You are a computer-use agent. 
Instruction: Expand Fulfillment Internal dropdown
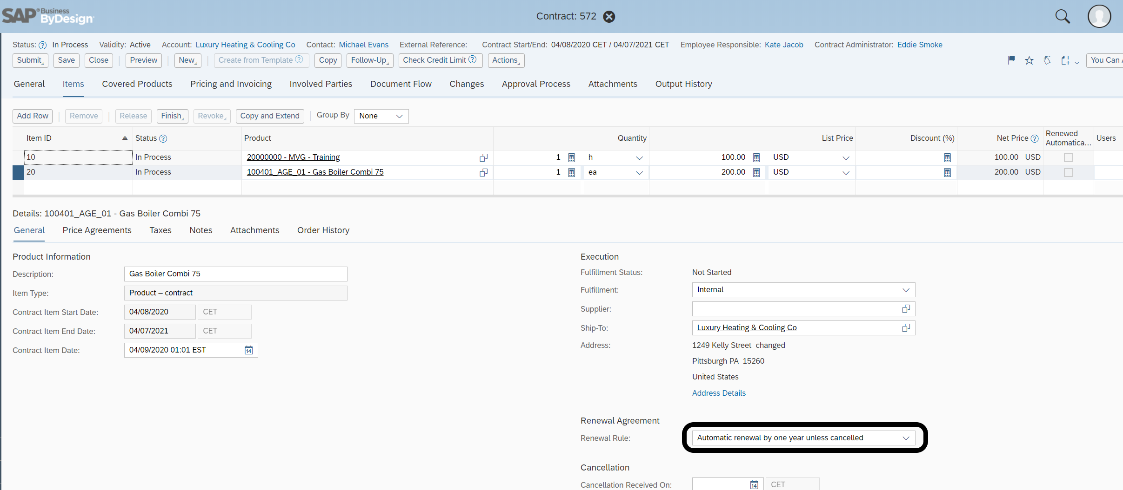click(x=906, y=290)
